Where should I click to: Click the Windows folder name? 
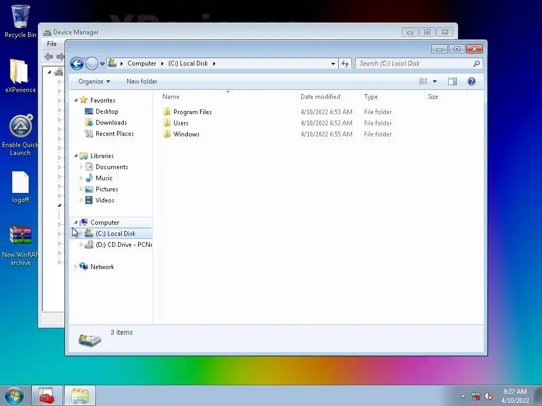[186, 134]
